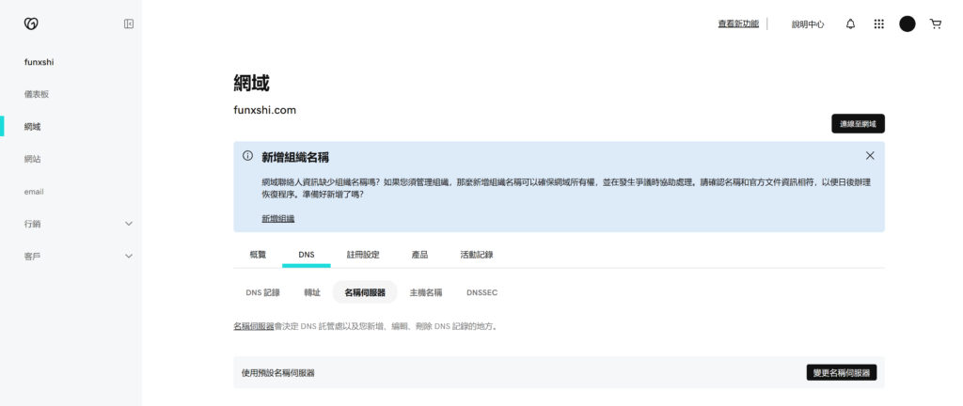Click the 連線至網域 button
This screenshot has height=406, width=963.
click(x=858, y=124)
